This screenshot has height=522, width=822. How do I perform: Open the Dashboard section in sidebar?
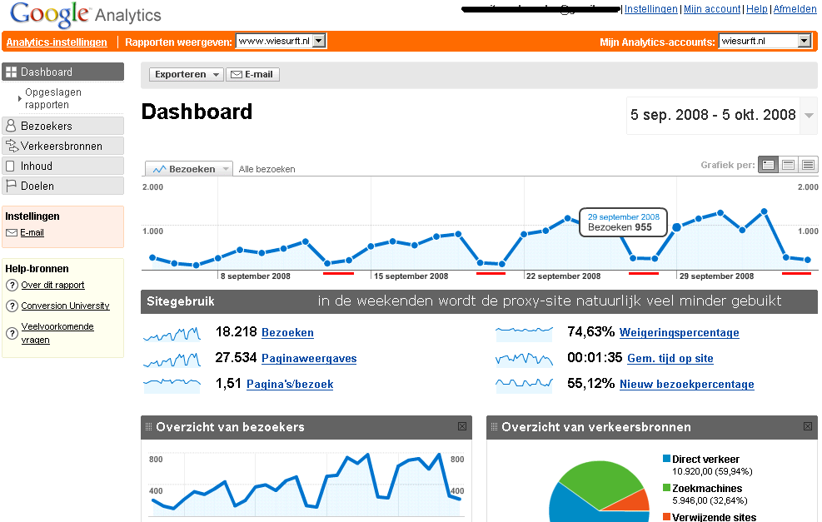point(63,72)
